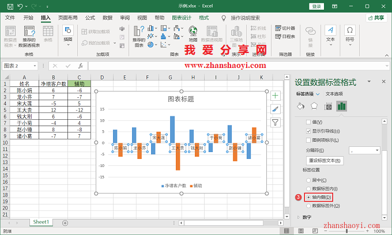
Task: Insert line or area chart icon
Action: coord(150,36)
